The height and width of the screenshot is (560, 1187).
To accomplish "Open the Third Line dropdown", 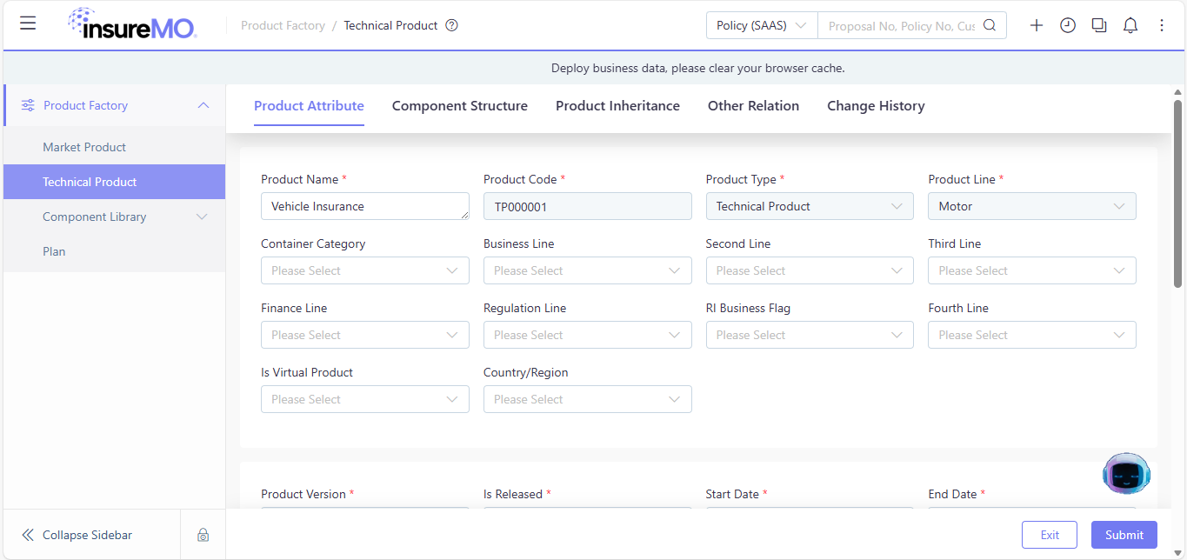I will [1032, 270].
